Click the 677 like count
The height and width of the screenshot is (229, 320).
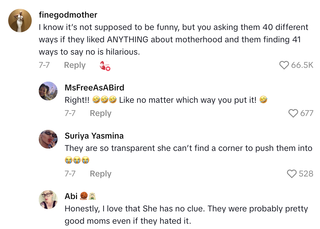coord(306,113)
